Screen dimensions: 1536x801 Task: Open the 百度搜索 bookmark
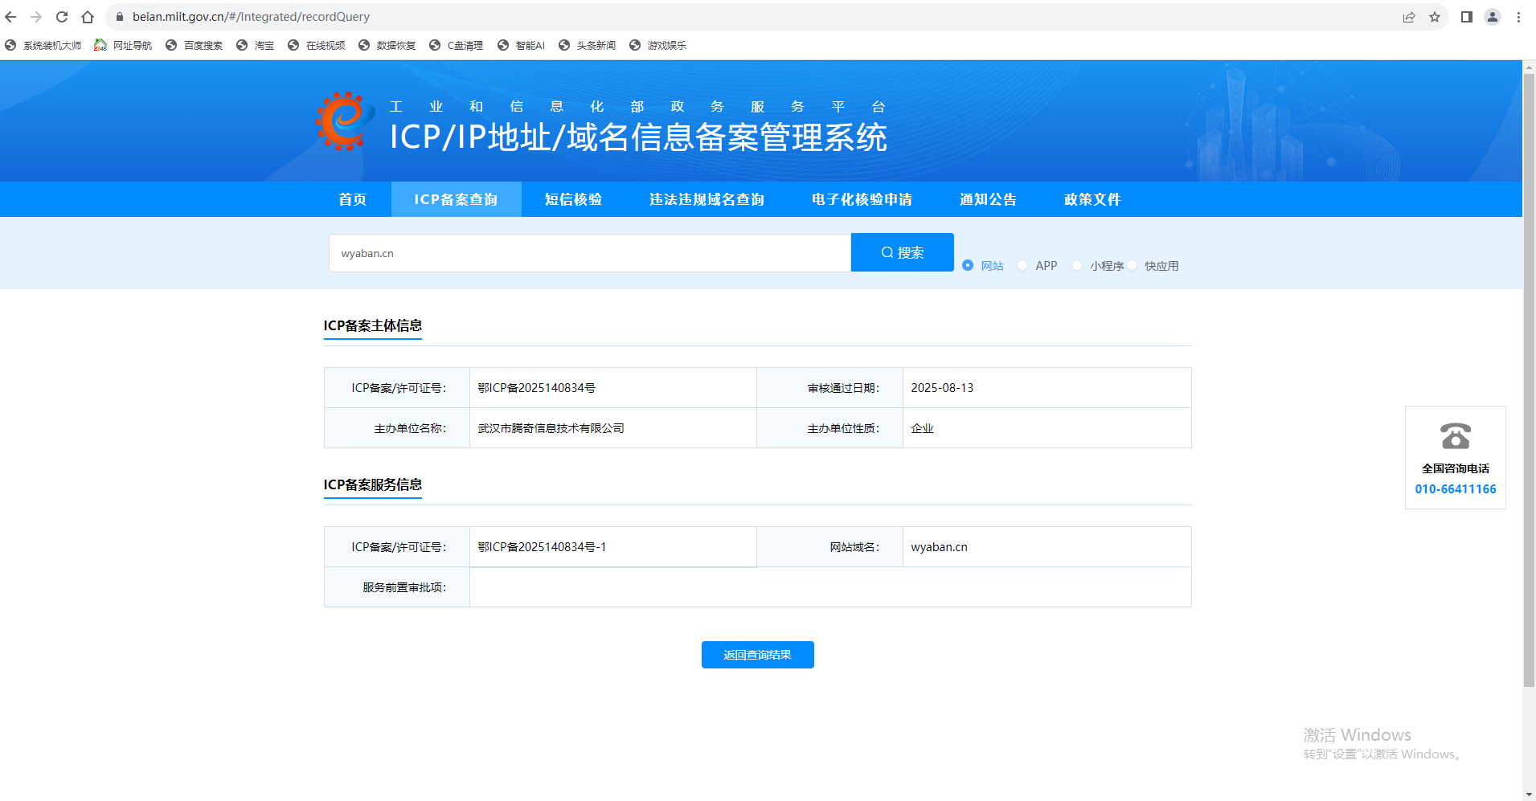194,46
